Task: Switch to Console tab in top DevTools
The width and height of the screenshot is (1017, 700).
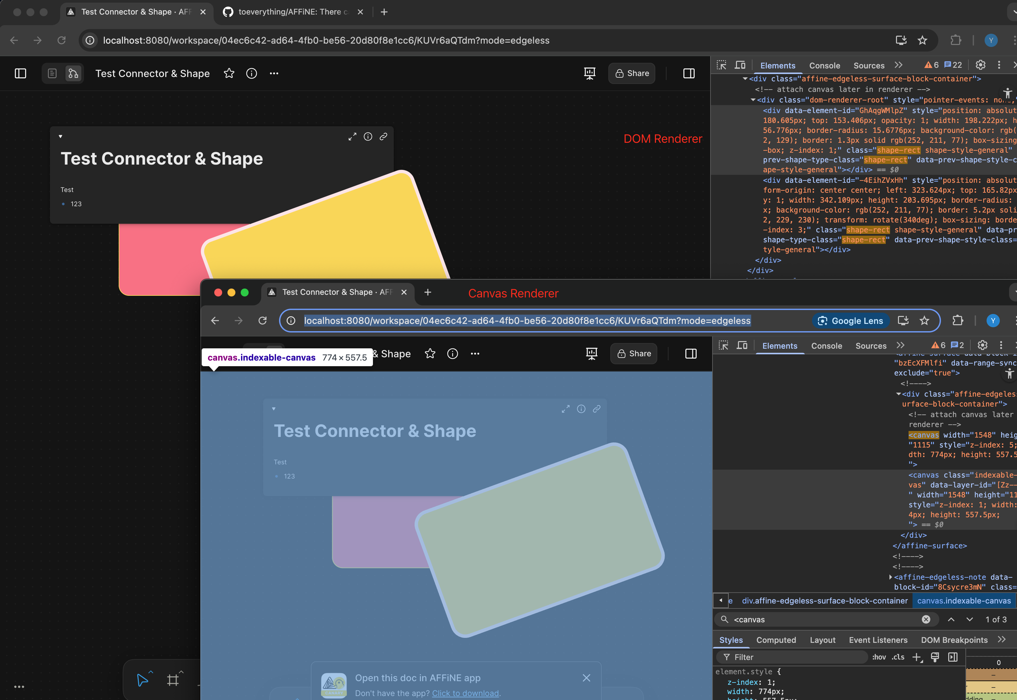Action: pyautogui.click(x=824, y=65)
